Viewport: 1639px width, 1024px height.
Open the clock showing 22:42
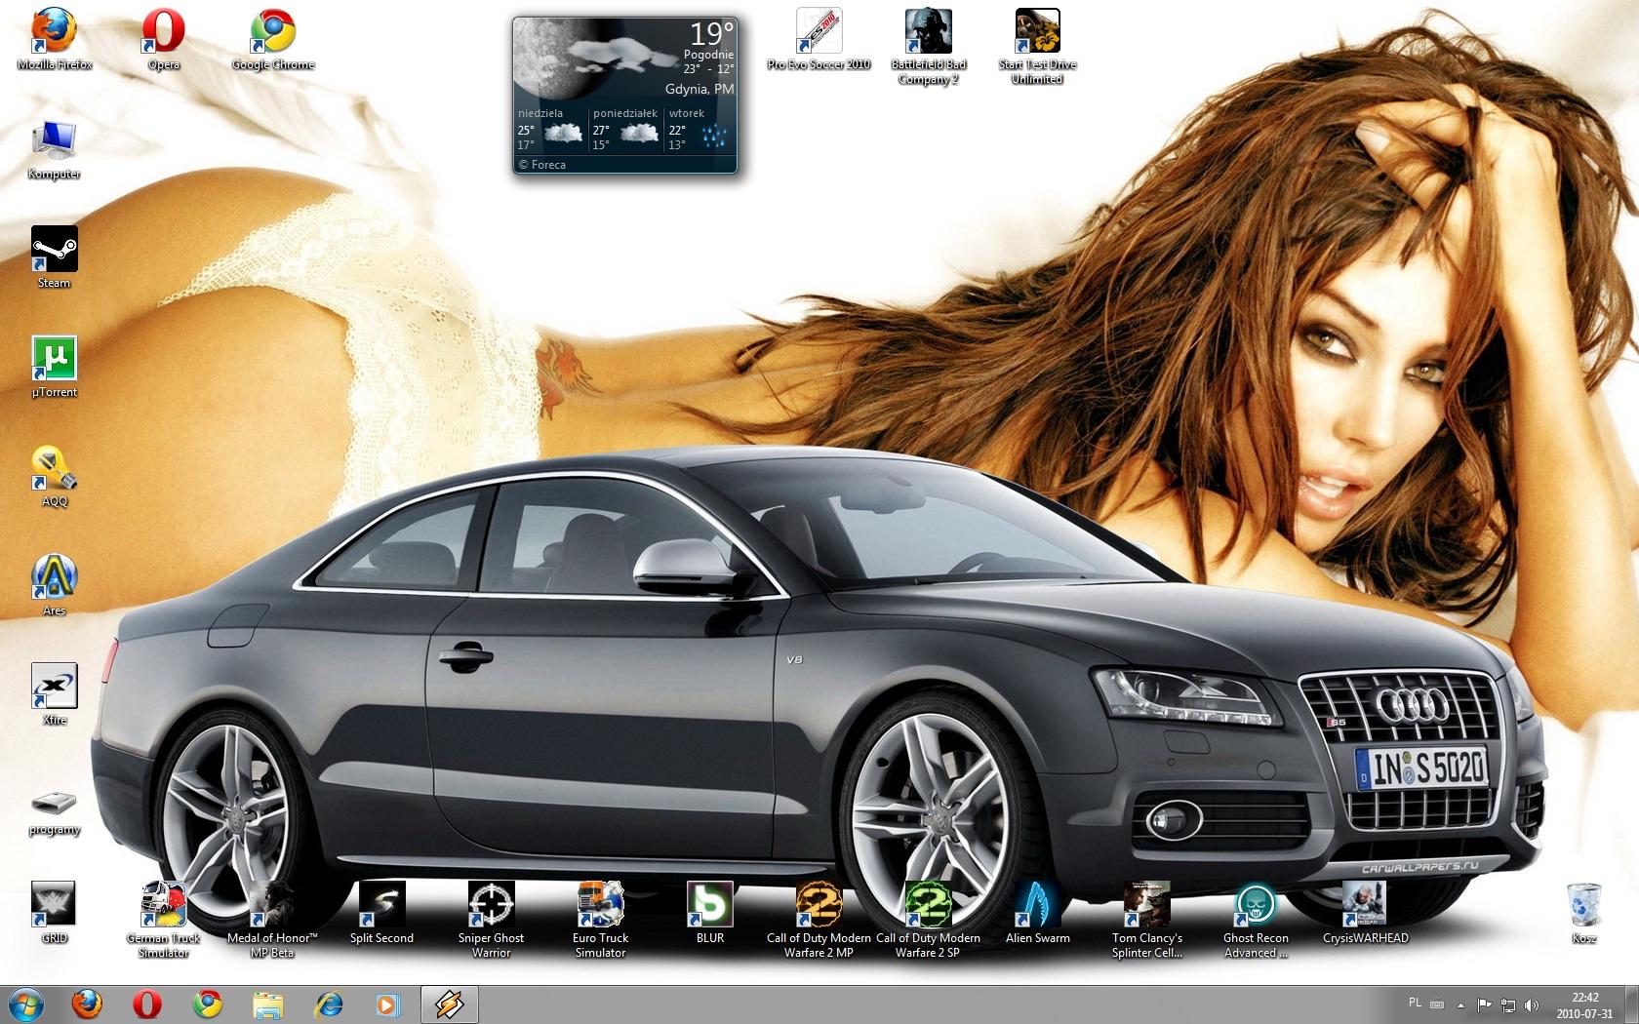coord(1585,1004)
